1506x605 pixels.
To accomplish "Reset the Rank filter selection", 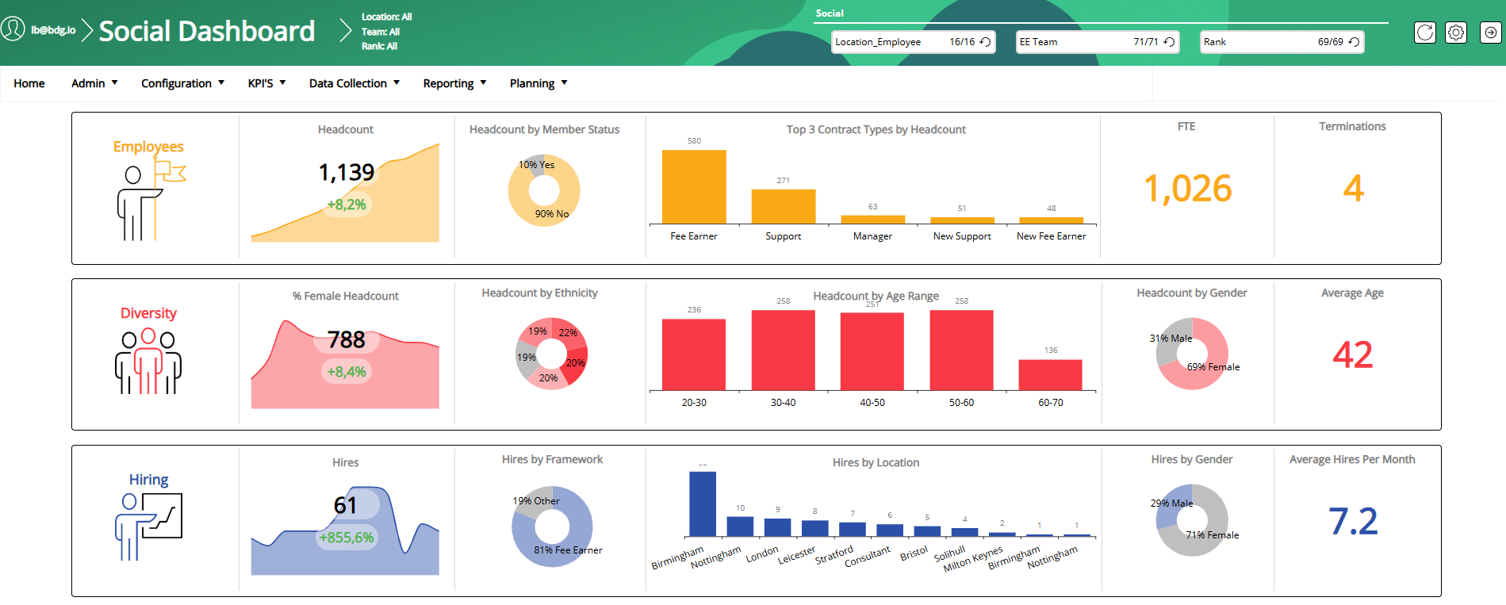I will pyautogui.click(x=1354, y=42).
